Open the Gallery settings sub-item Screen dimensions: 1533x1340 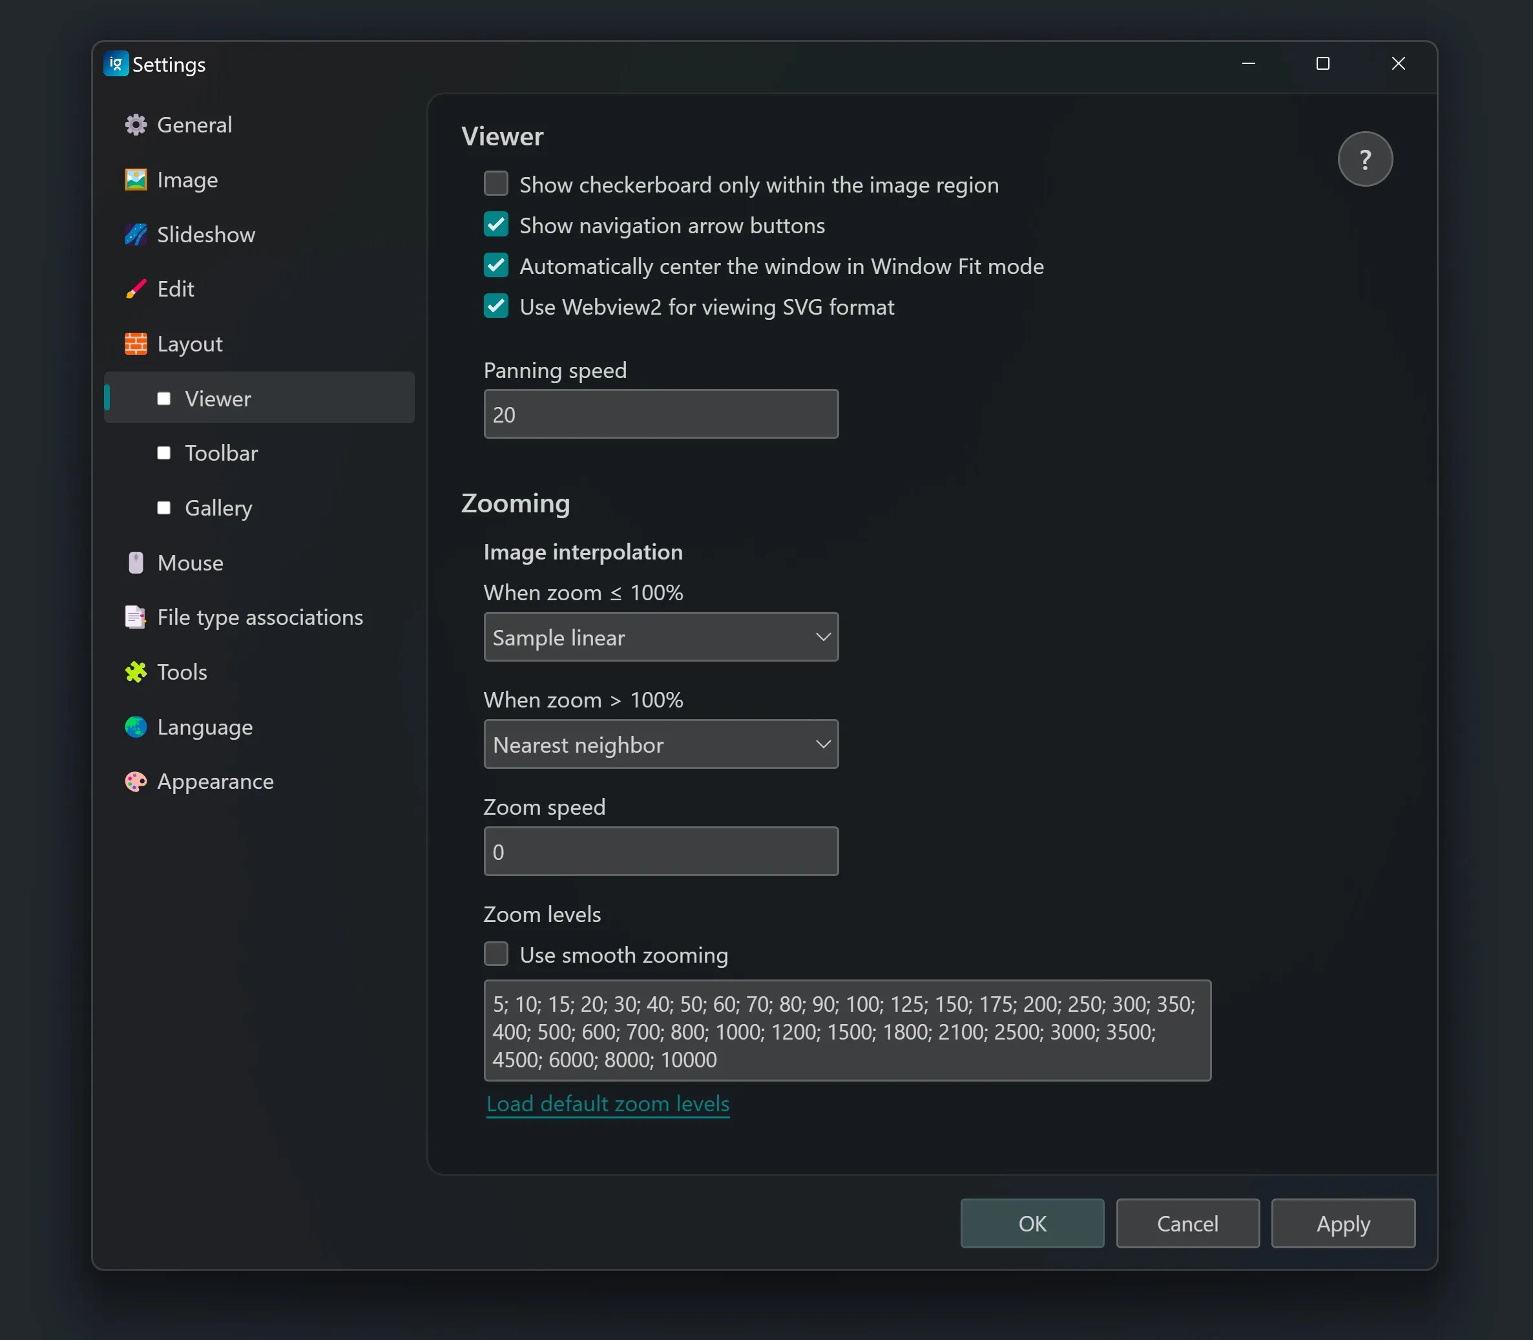coord(218,508)
